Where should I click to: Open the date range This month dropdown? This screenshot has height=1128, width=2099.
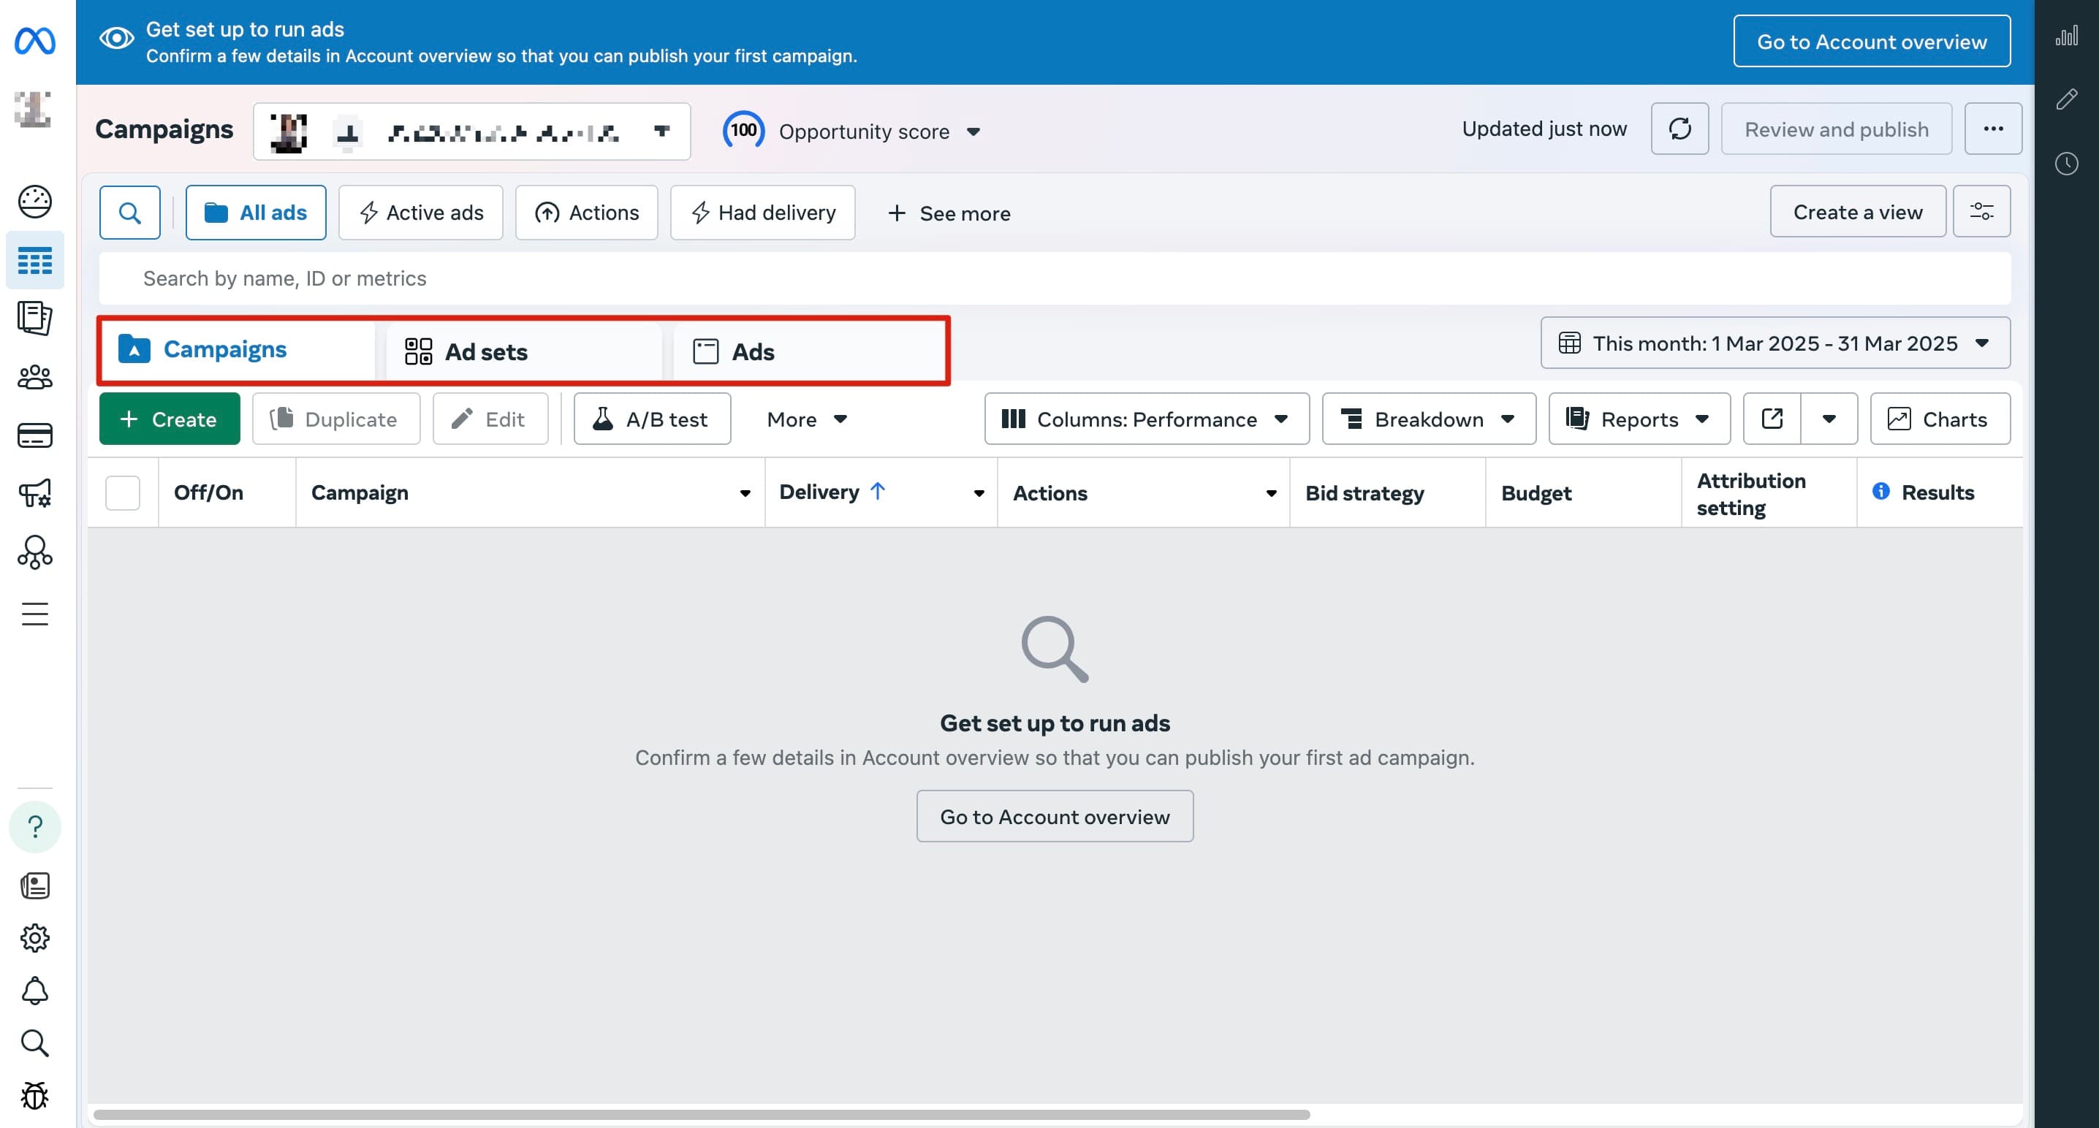pyautogui.click(x=1775, y=343)
